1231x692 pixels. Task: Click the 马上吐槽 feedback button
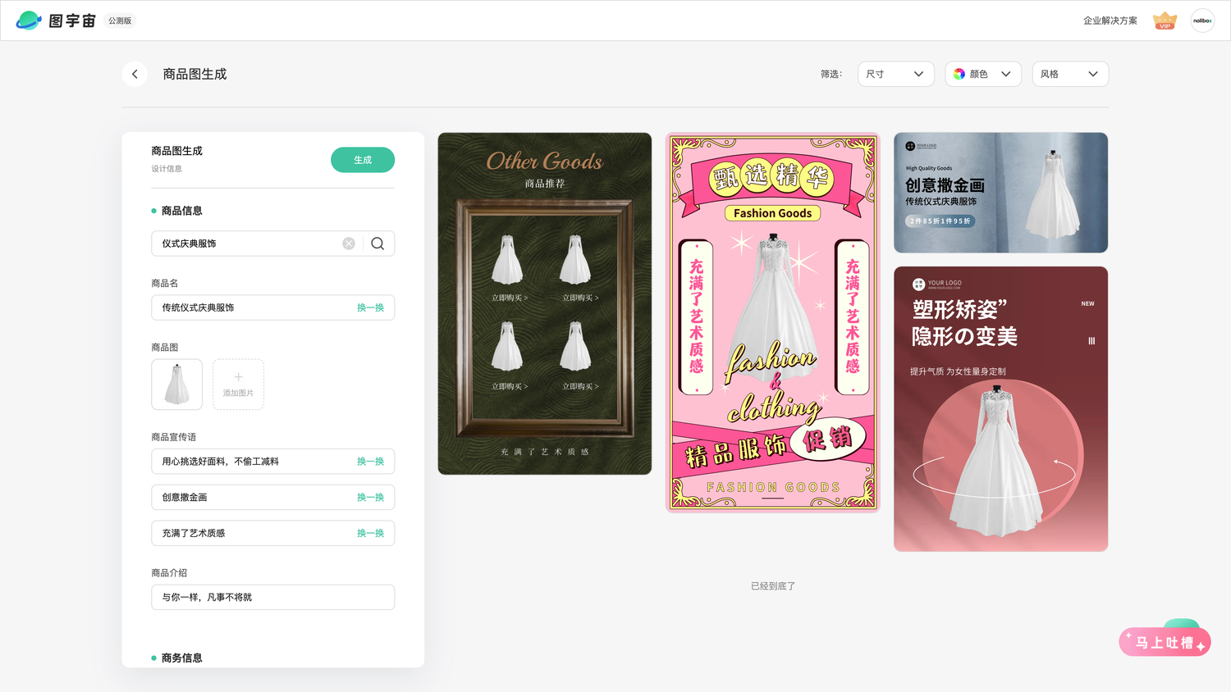(1165, 642)
